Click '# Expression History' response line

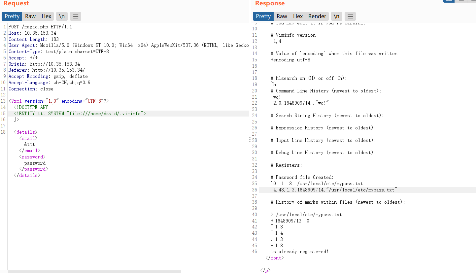point(324,128)
